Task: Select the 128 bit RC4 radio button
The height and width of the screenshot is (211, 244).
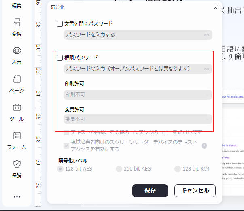Action: pos(177,169)
